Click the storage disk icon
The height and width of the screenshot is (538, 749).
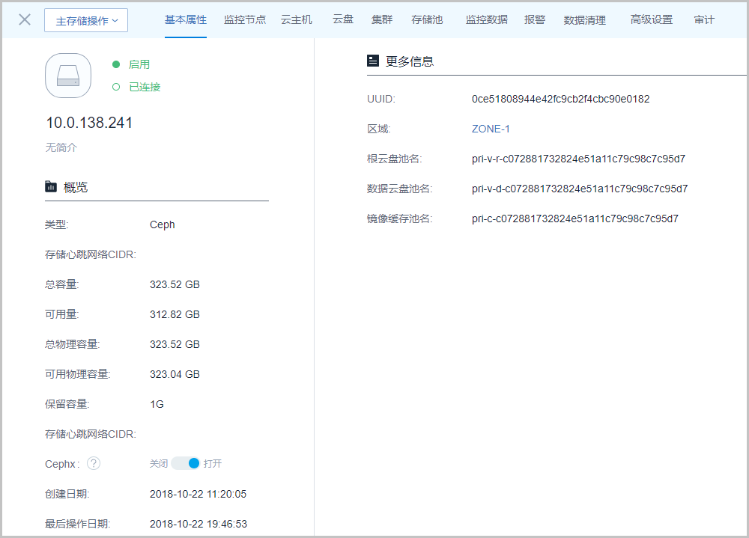tap(68, 76)
